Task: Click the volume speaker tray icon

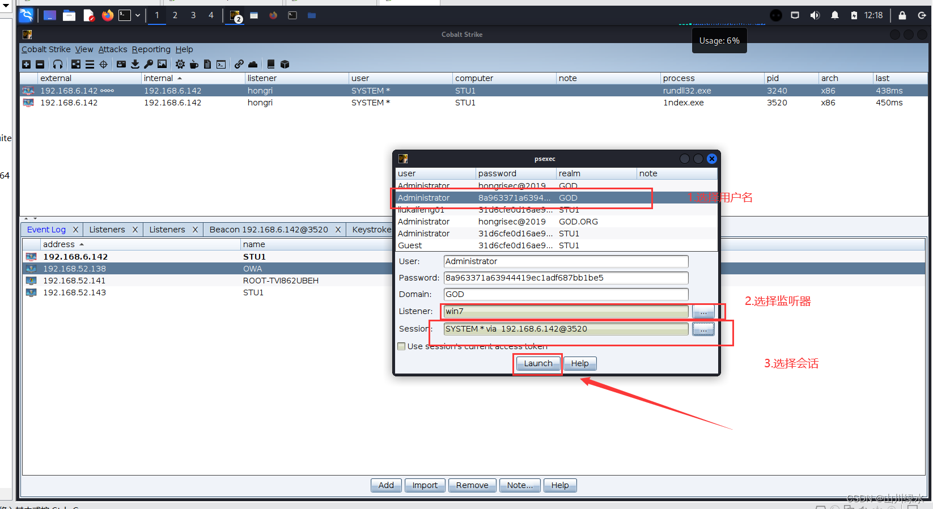Action: 815,15
